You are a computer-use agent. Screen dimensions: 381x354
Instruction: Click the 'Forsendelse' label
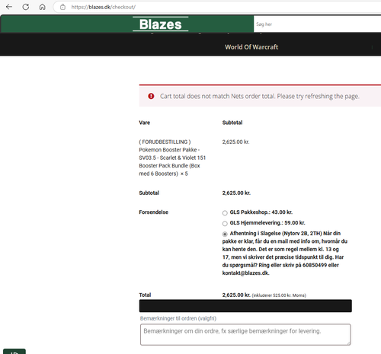[x=153, y=212]
